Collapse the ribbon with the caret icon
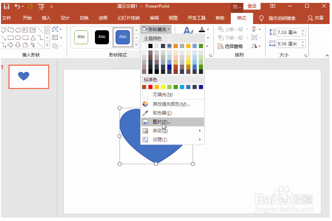 click(x=327, y=56)
